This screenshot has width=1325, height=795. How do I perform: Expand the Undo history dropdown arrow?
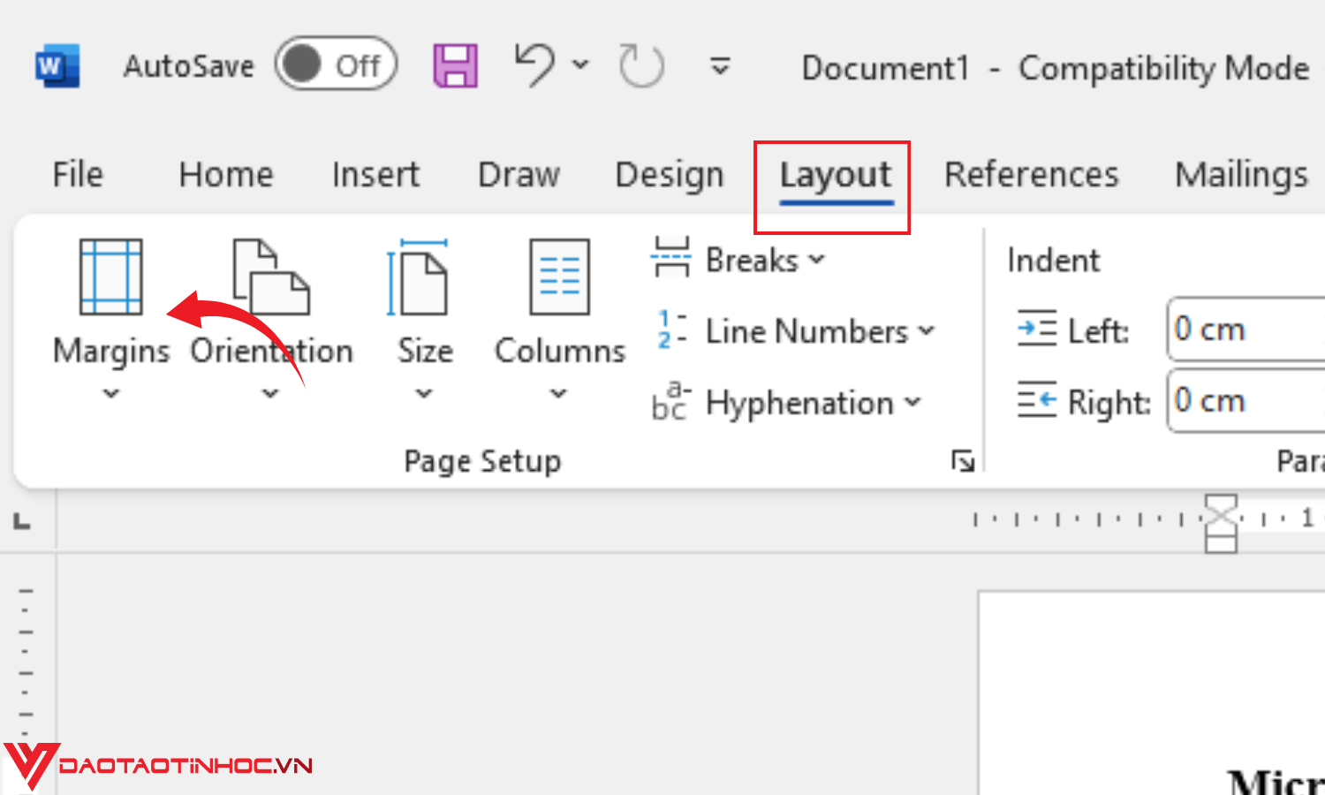580,65
